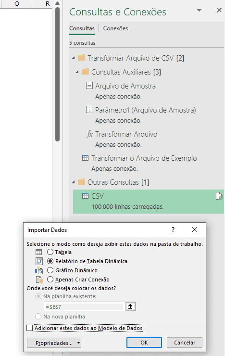
Task: Click the Transformar o Arquivo de Exemplo table icon
Action: 85,158
